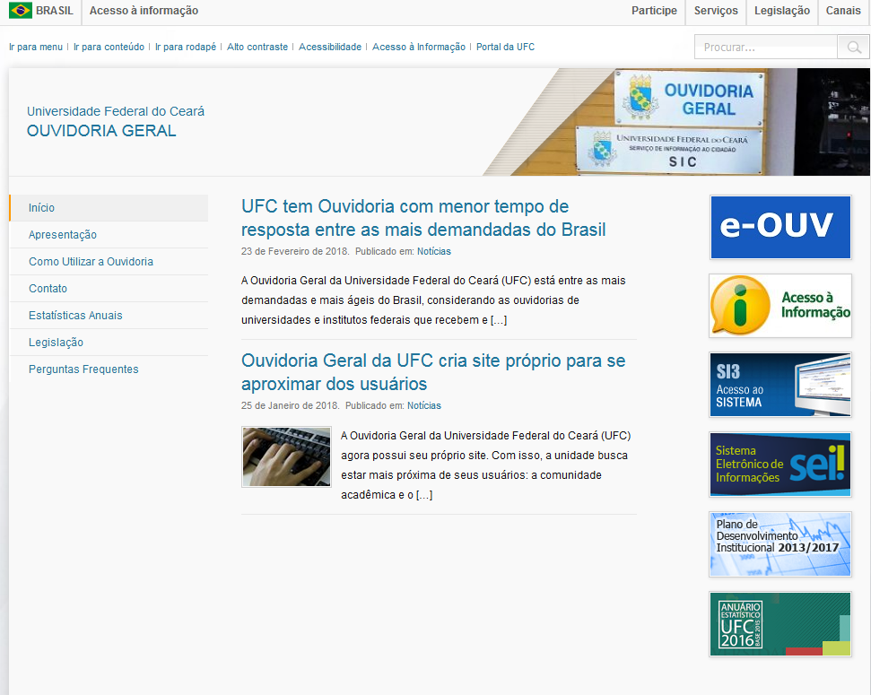Viewport: 871px width, 695px height.
Task: Open the Anuário Estatístico UFC 2016 banner
Action: [780, 624]
